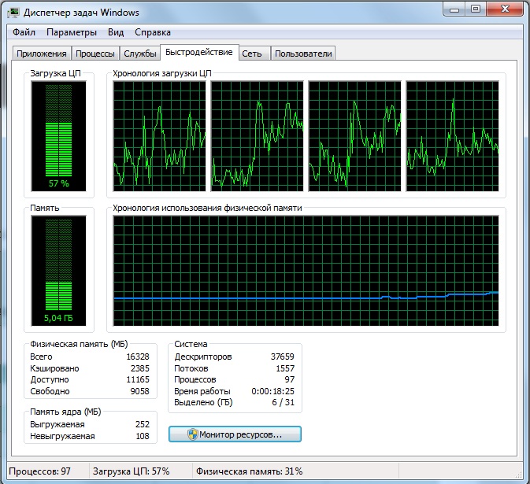This screenshot has height=484, width=530.
Task: Open the Вид menu
Action: (x=116, y=33)
